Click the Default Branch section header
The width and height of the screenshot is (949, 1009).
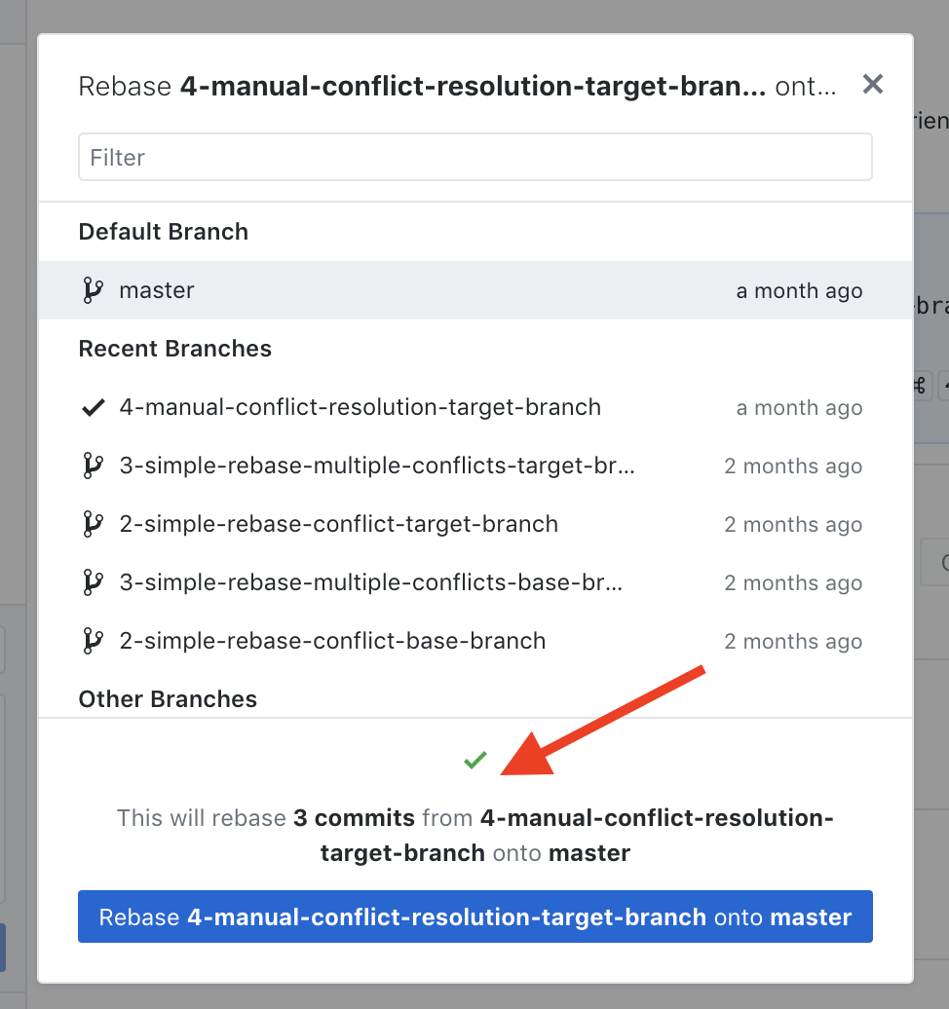[x=163, y=232]
